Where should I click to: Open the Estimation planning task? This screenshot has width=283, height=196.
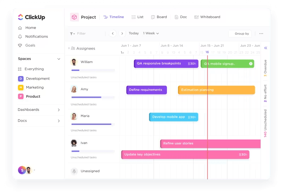pyautogui.click(x=216, y=90)
